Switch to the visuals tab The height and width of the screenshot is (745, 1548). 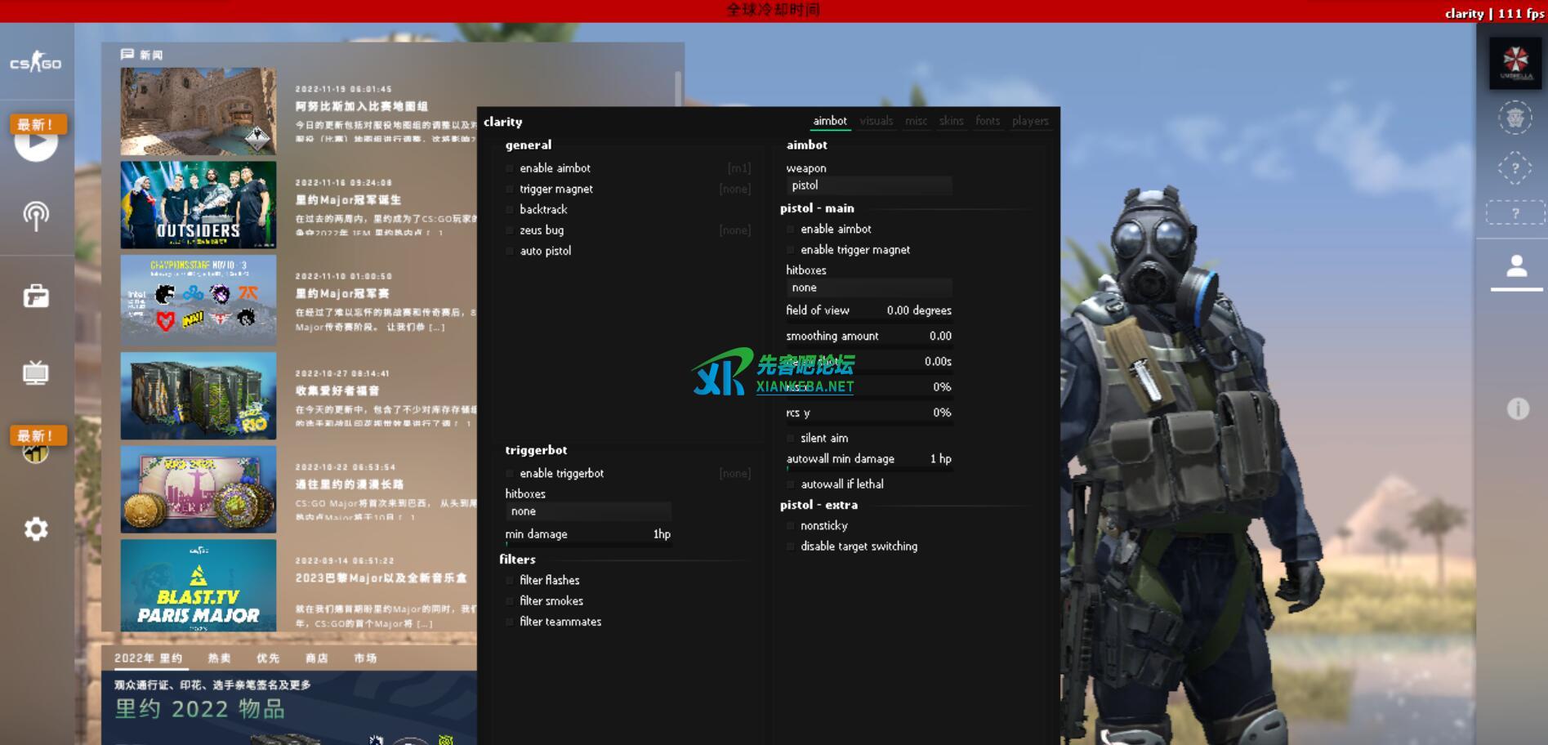(876, 121)
